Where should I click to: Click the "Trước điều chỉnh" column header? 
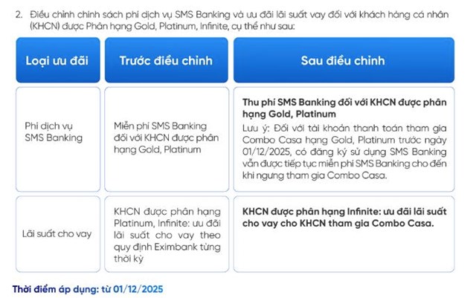tap(166, 61)
